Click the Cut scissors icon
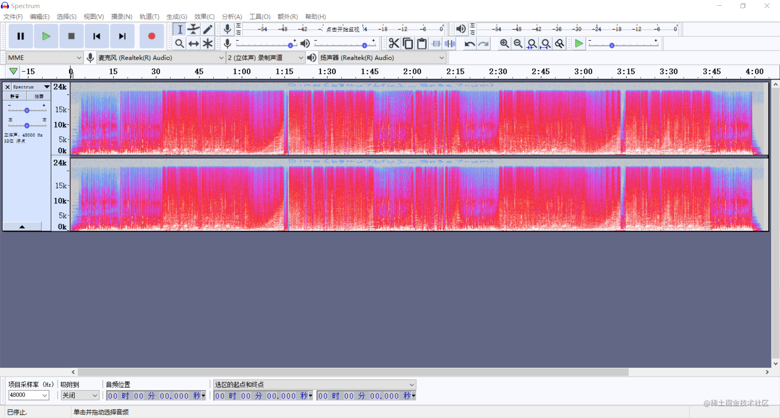This screenshot has height=418, width=780. [394, 43]
